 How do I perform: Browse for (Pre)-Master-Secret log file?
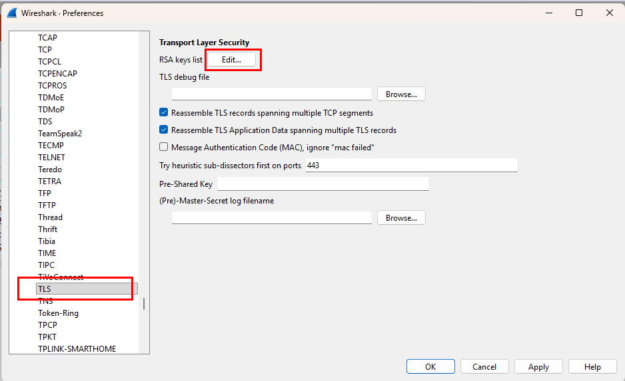coord(401,218)
